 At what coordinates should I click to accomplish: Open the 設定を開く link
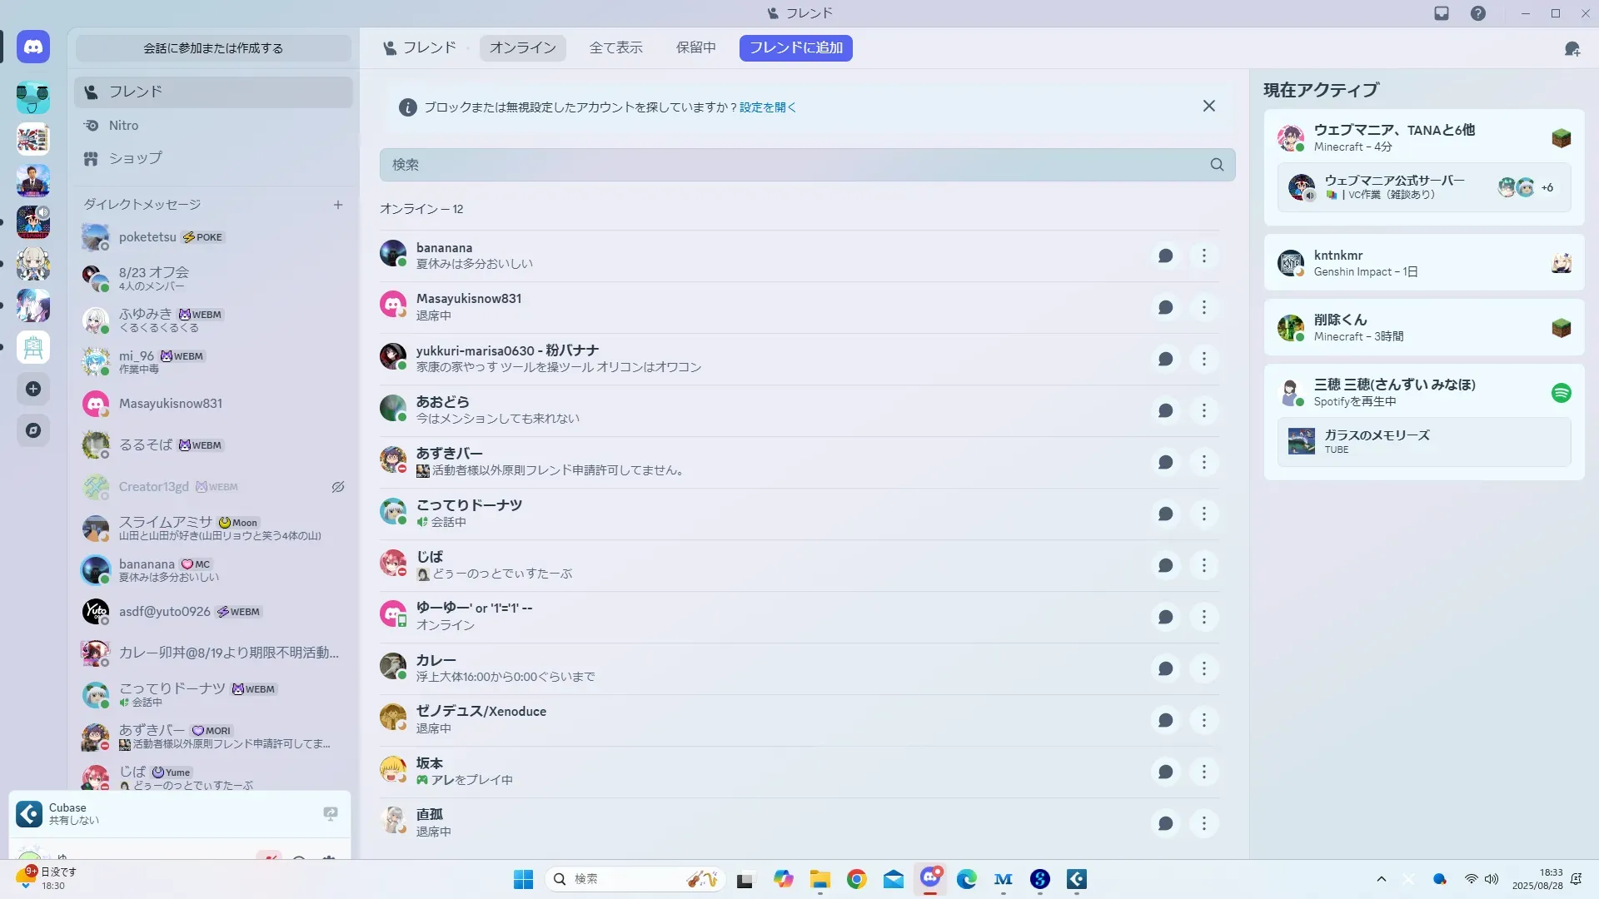767,107
